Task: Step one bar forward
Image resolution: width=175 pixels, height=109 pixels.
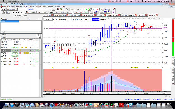Action: click(19, 12)
